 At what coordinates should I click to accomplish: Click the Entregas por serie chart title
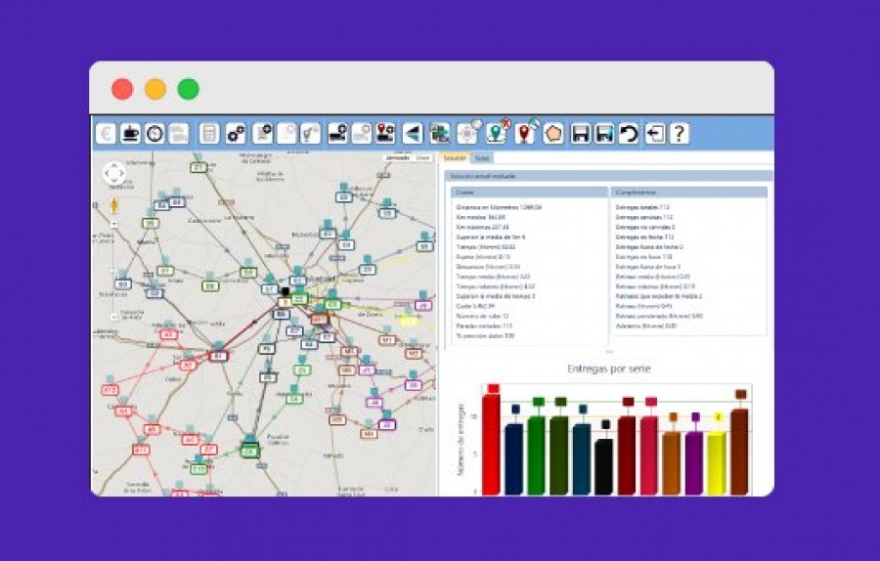609,368
